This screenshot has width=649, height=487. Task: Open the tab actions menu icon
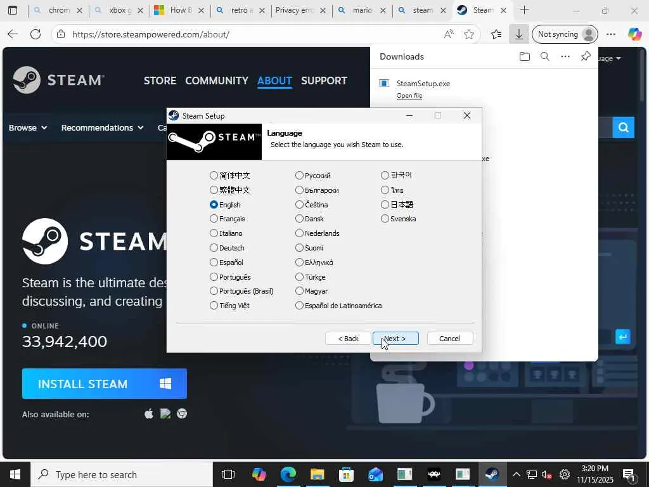tap(13, 10)
